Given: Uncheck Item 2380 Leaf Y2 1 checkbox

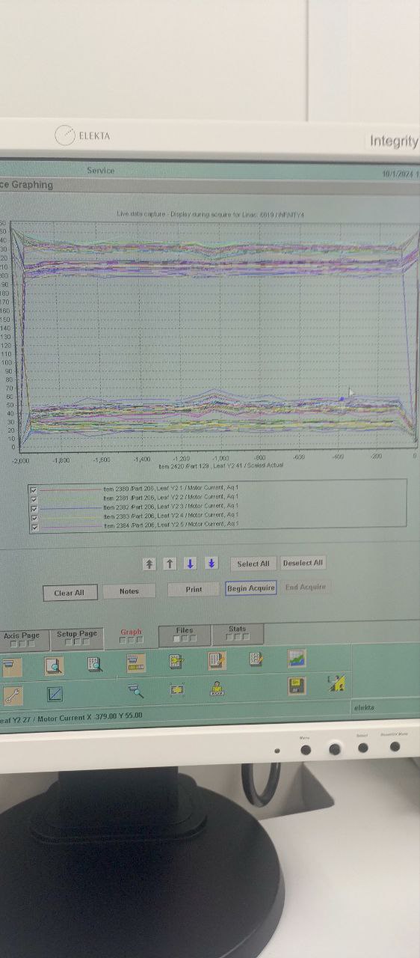Looking at the screenshot, I should click(x=33, y=489).
